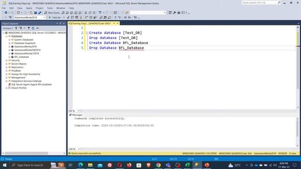The height and width of the screenshot is (169, 301).
Task: Click the Display Estimated Execution Plan icon
Action: click(72, 17)
